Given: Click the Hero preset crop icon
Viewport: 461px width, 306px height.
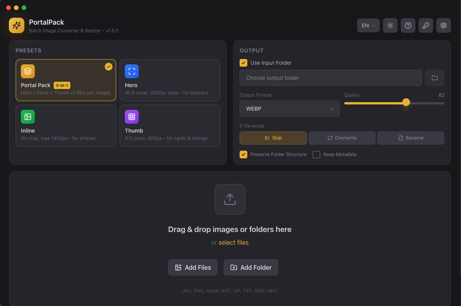Looking at the screenshot, I should [131, 71].
